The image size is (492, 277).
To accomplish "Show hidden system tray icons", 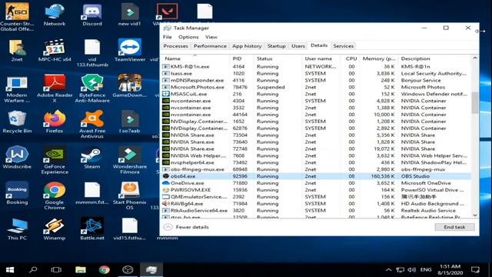I will (388, 270).
